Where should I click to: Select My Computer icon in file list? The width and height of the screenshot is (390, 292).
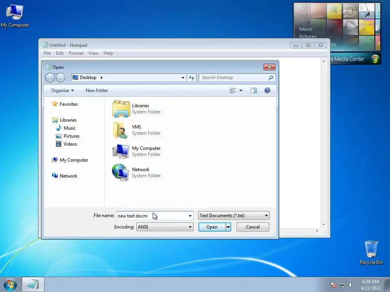[x=121, y=151]
